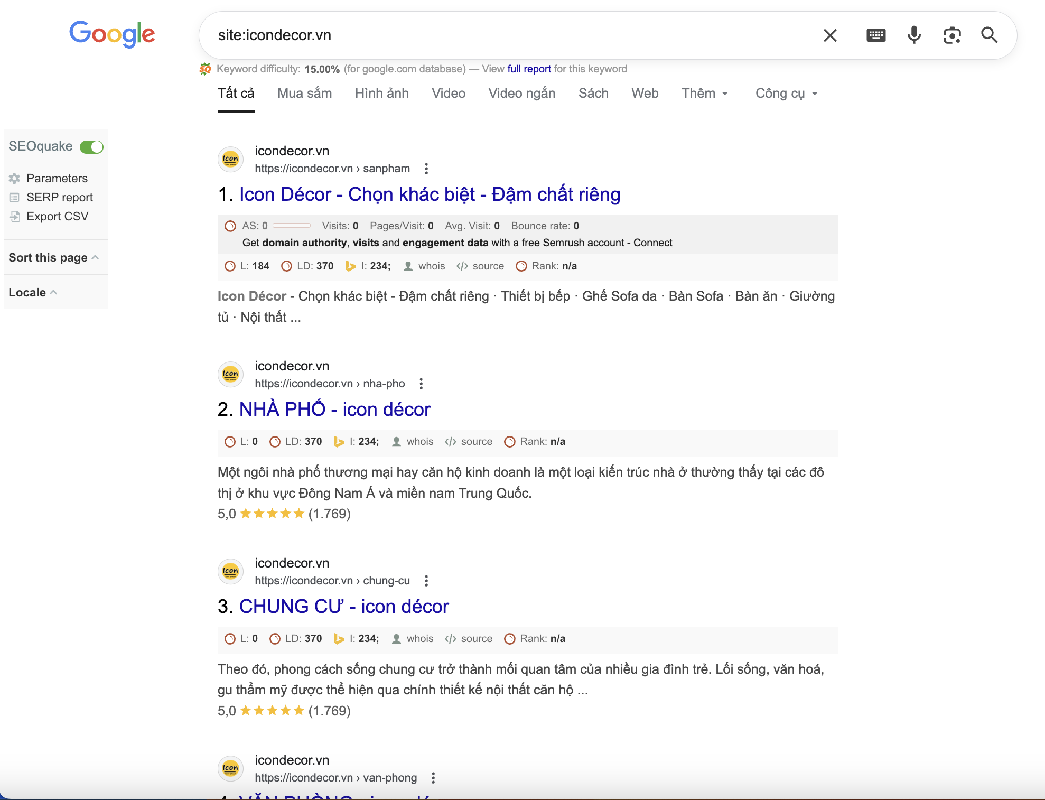Open three-dot menu for van-phong result
The image size is (1045, 800).
pos(433,778)
